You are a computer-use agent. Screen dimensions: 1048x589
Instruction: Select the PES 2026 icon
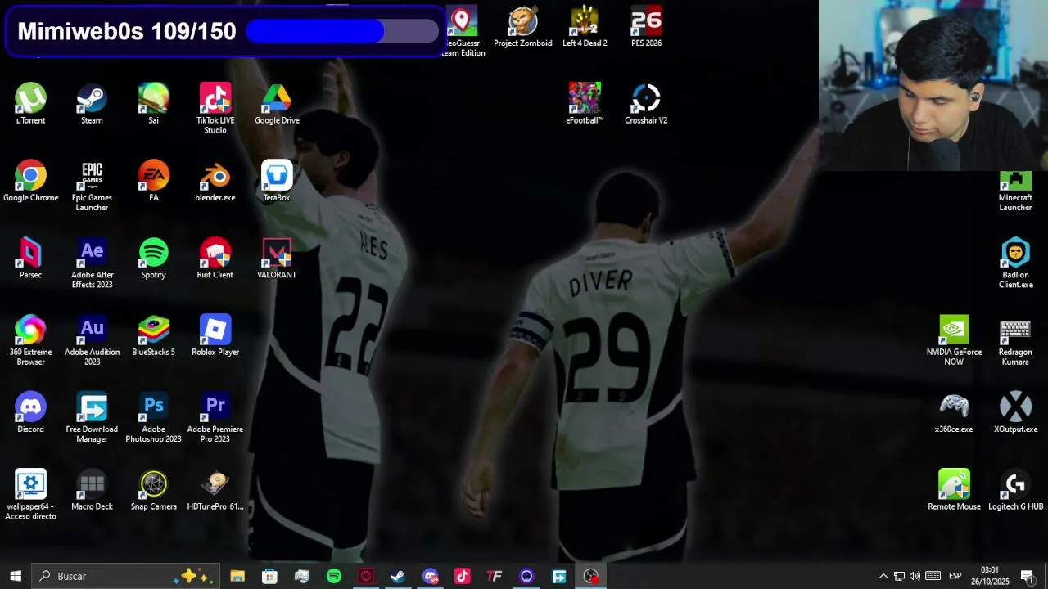[646, 27]
